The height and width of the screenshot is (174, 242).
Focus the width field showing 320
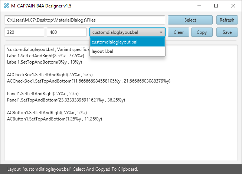tap(24, 32)
